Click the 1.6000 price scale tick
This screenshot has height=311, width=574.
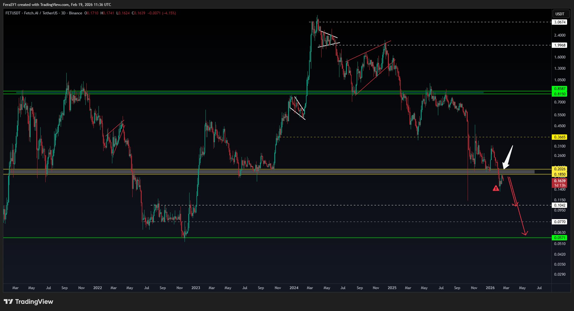click(560, 57)
